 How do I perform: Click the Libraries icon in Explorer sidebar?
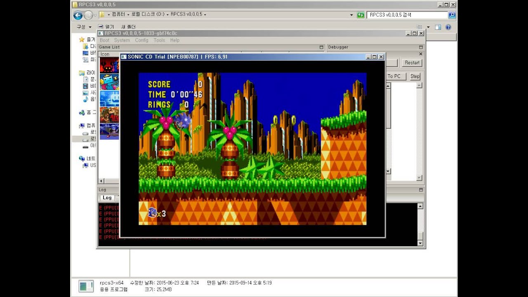pos(82,73)
